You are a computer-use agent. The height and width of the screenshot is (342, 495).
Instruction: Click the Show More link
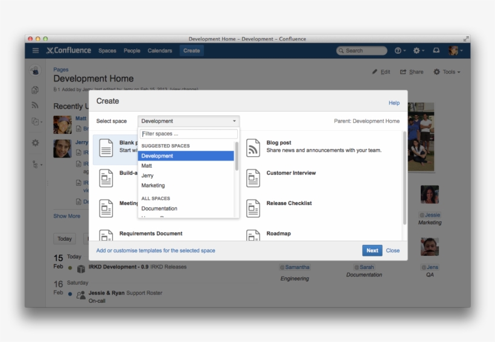point(66,216)
